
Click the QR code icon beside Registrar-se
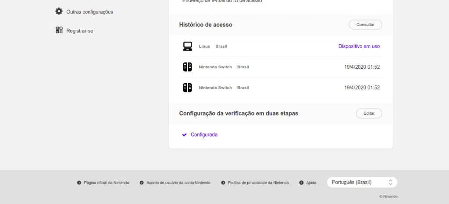[x=59, y=30]
